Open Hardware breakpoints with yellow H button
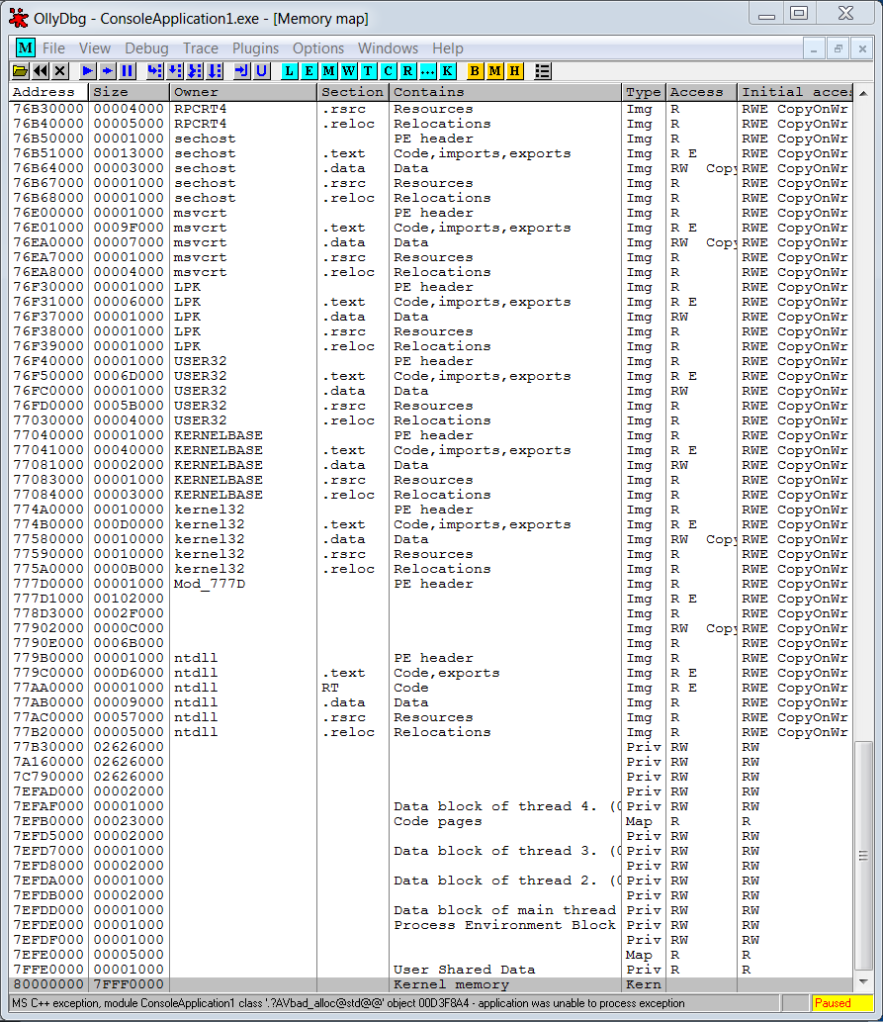Image resolution: width=883 pixels, height=1022 pixels. 514,71
